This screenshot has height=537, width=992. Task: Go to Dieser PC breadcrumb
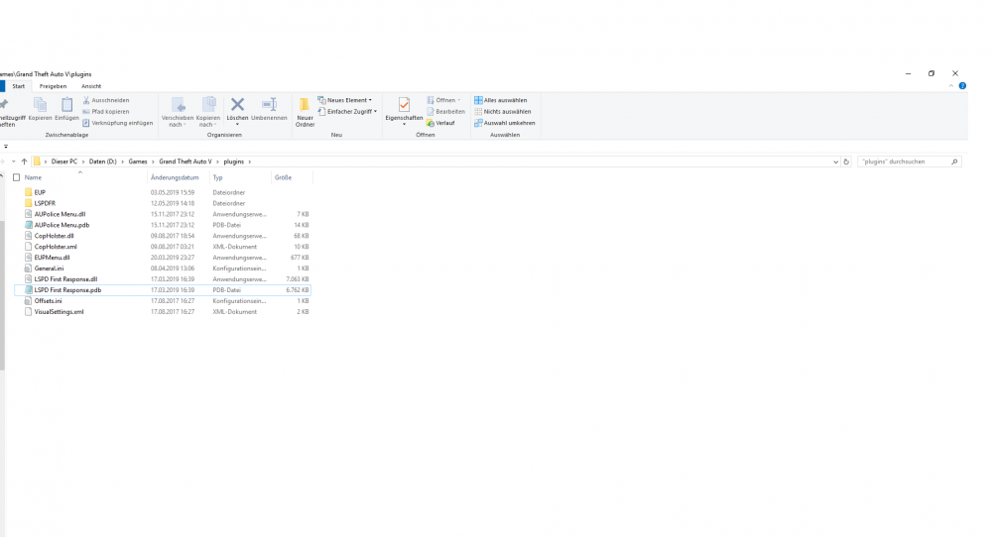[x=63, y=161]
